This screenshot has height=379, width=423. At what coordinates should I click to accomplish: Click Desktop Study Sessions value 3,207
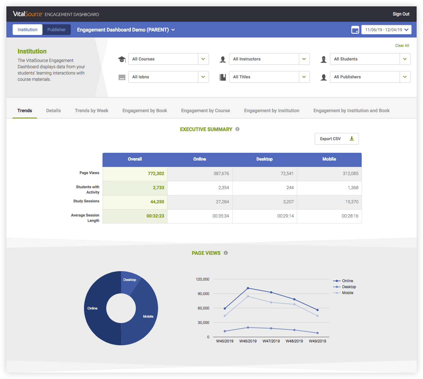[x=288, y=202]
